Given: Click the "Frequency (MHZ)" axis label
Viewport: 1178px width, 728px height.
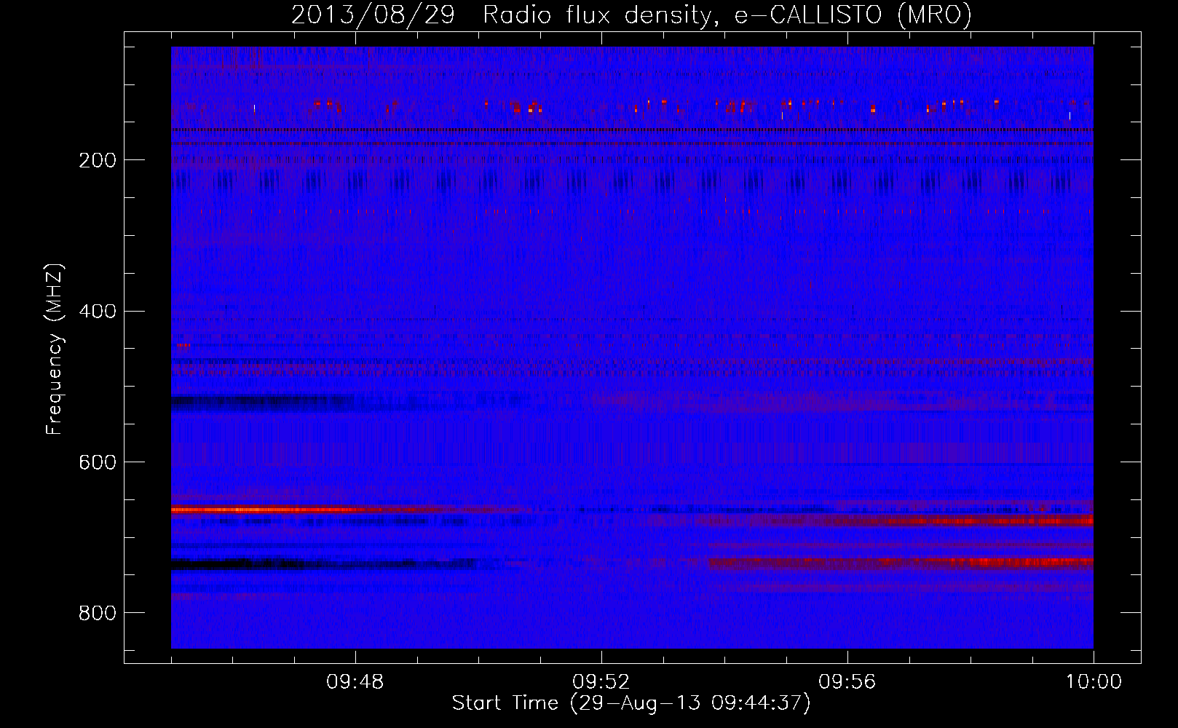Looking at the screenshot, I should [55, 349].
